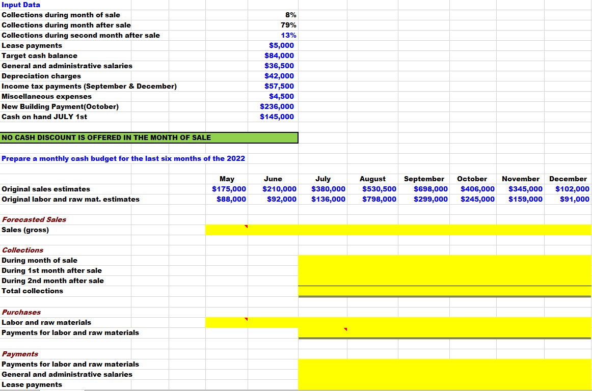The width and height of the screenshot is (592, 391).
Task: Select the July column header
Action: click(324, 179)
